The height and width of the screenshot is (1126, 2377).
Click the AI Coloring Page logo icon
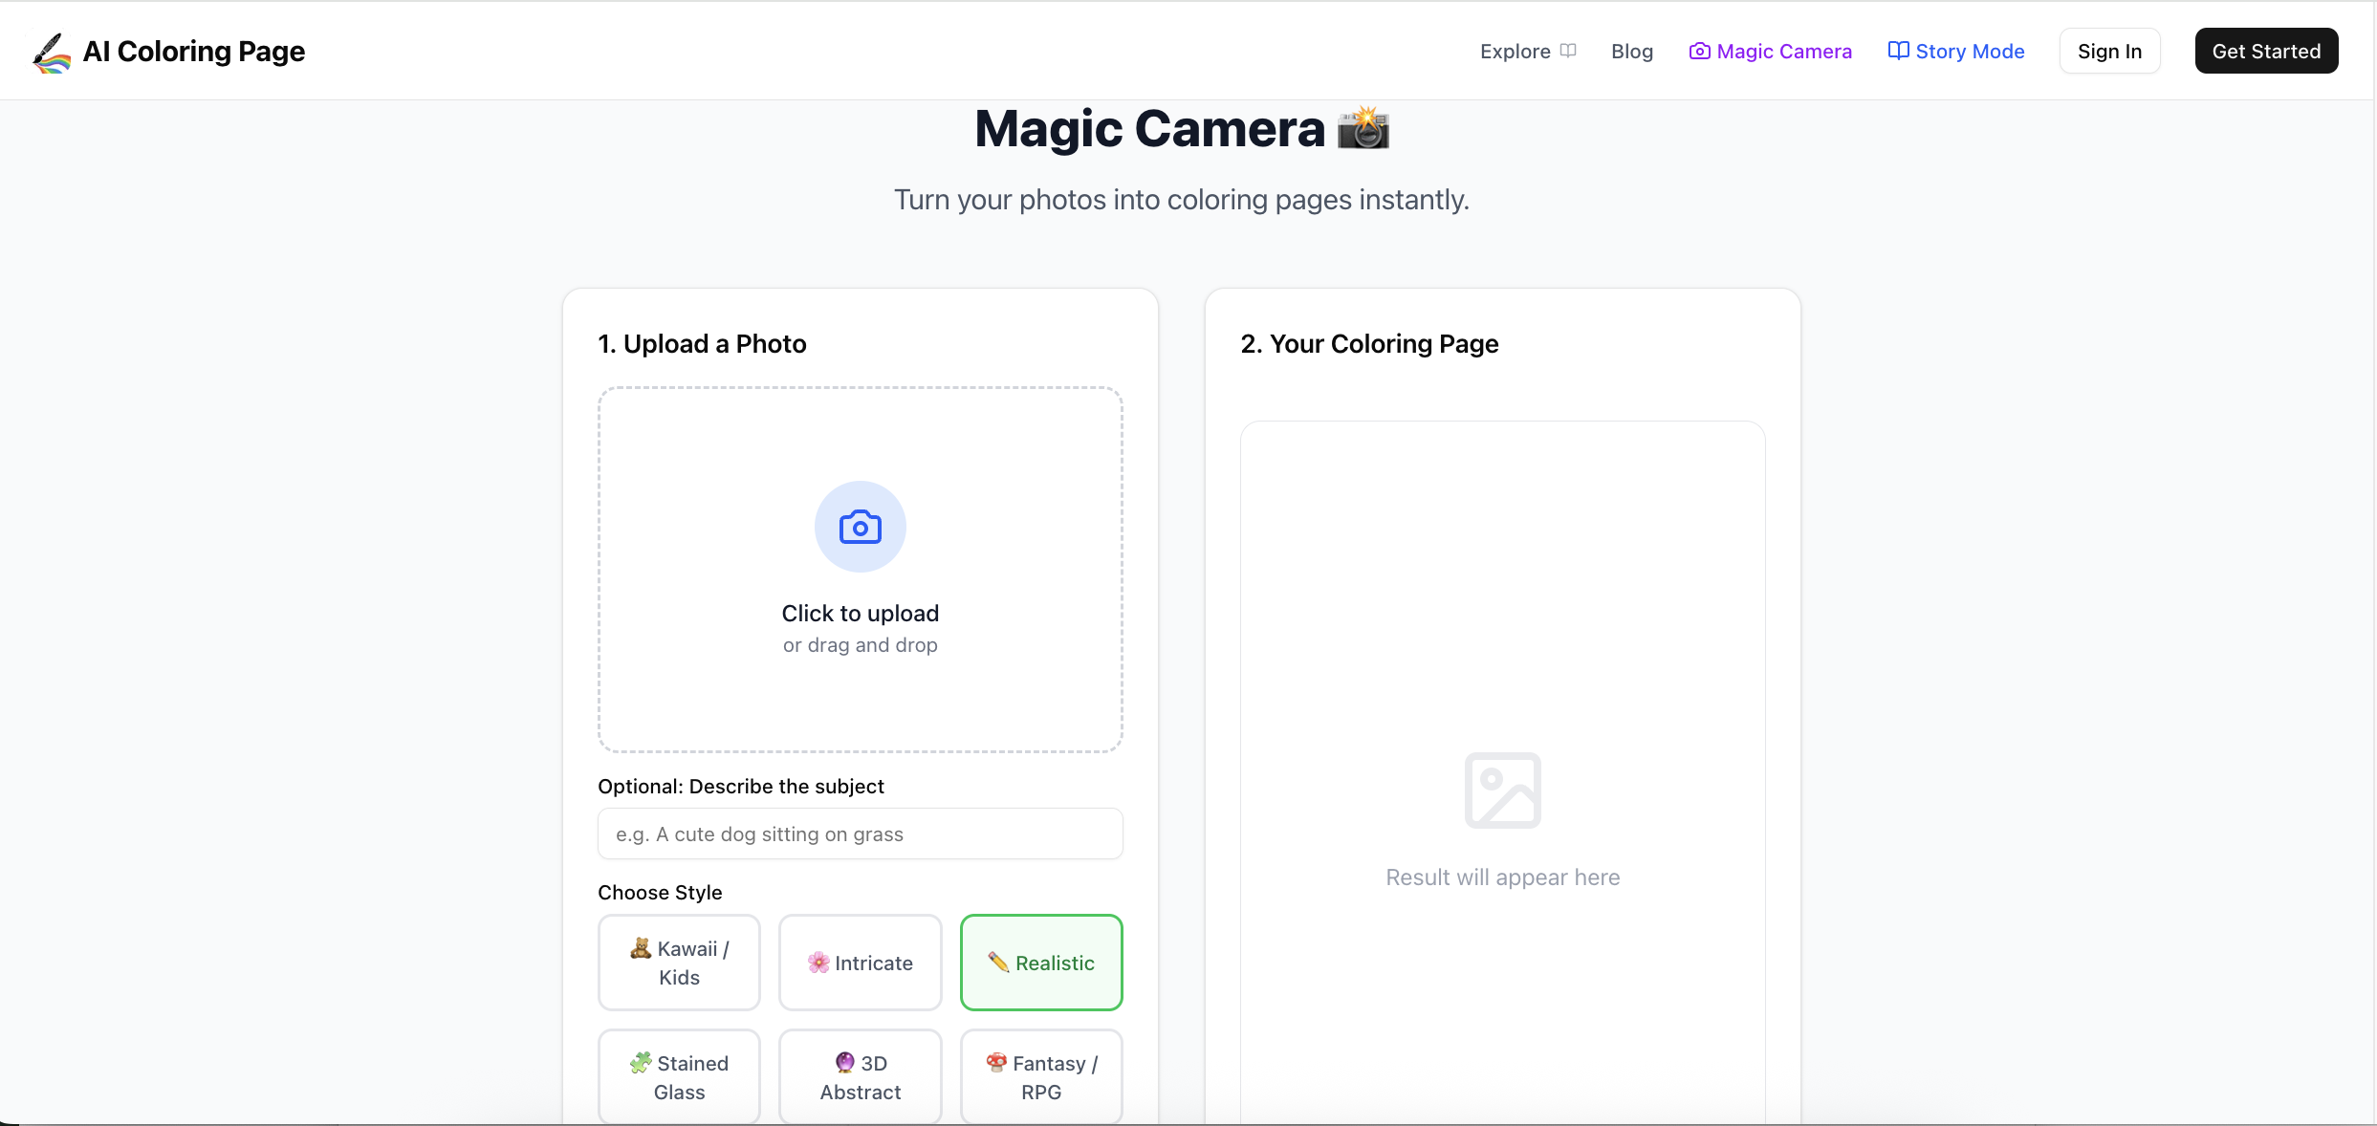(x=50, y=51)
